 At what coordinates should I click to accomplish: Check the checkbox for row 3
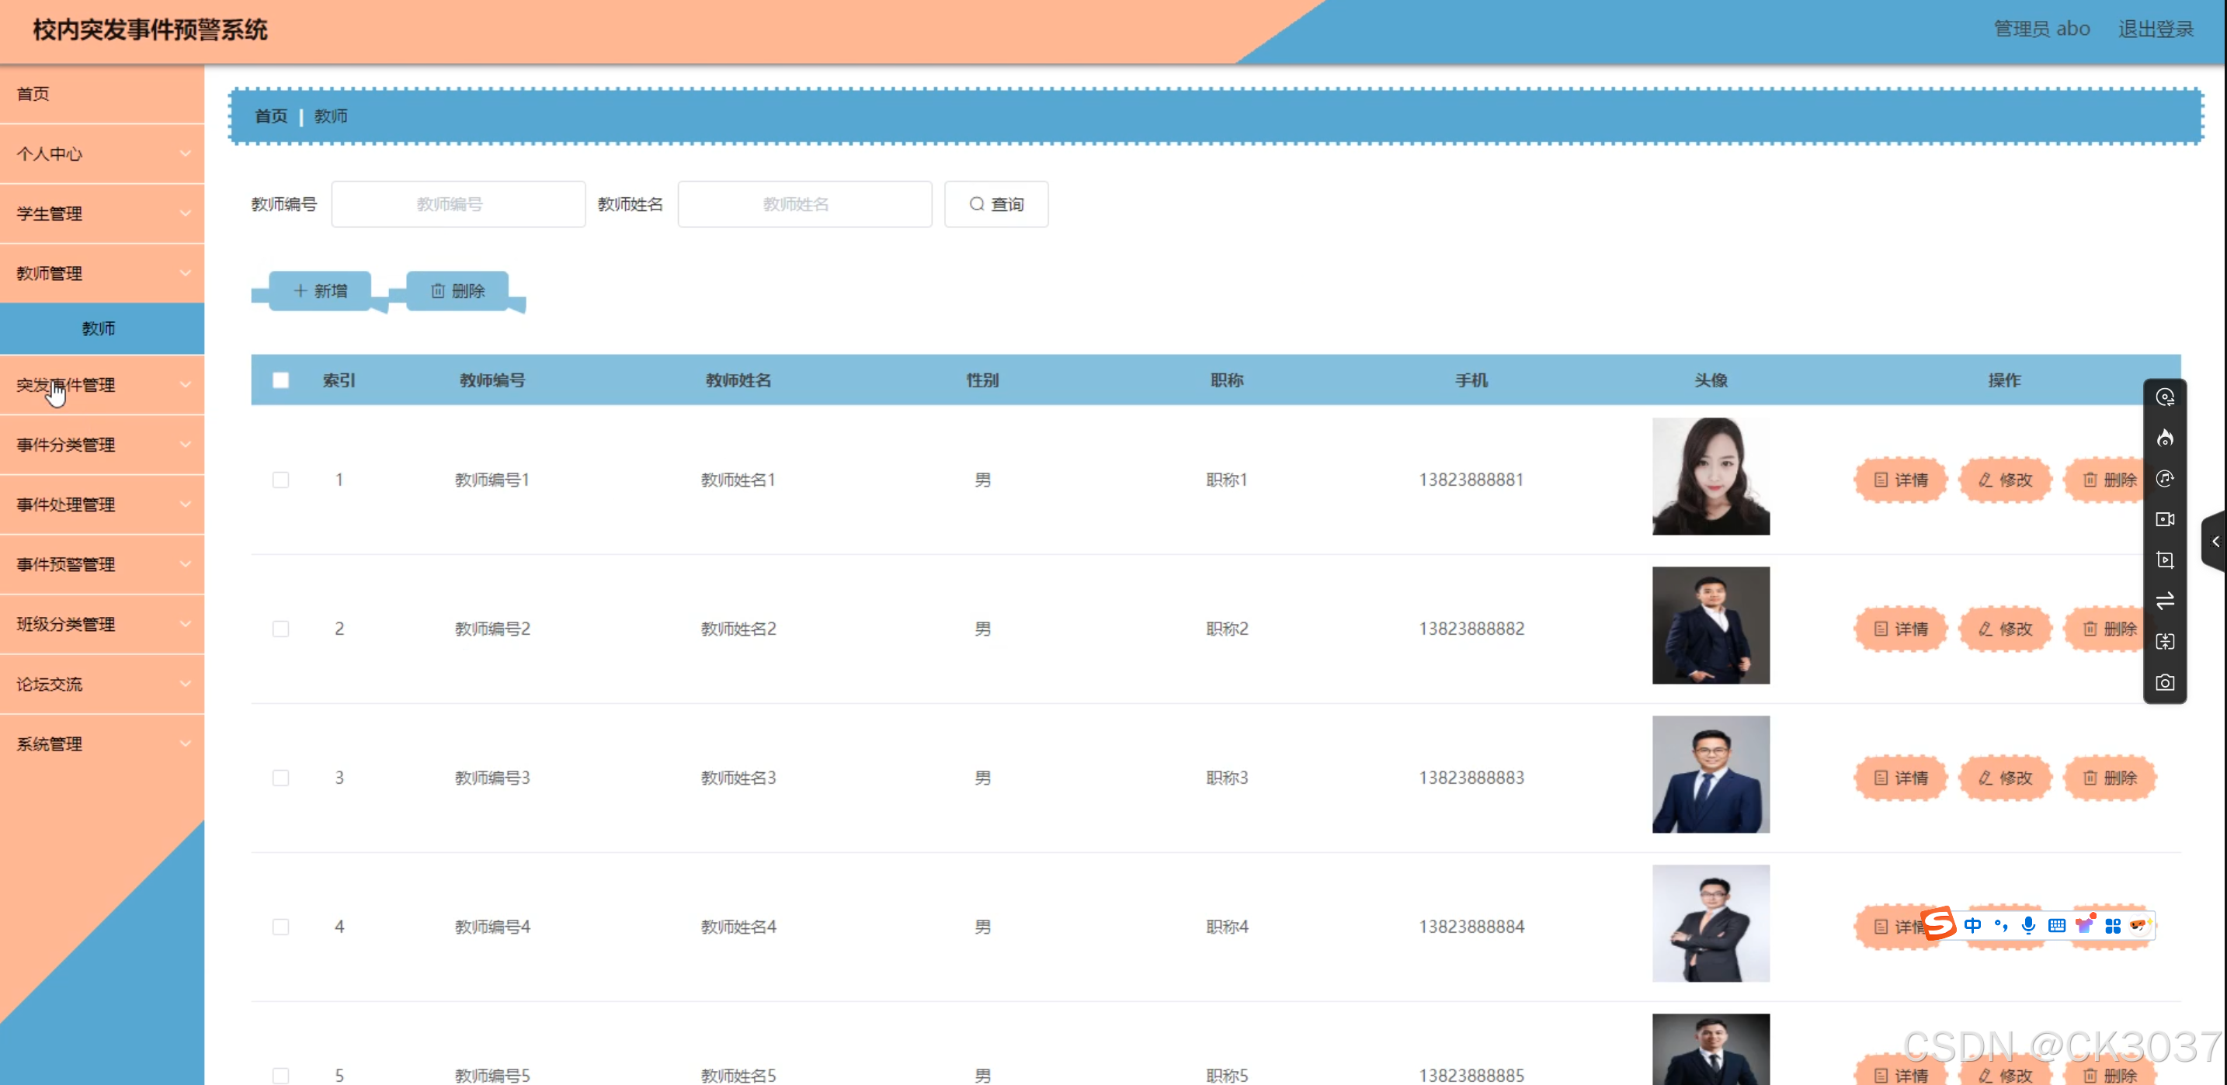[x=281, y=778]
